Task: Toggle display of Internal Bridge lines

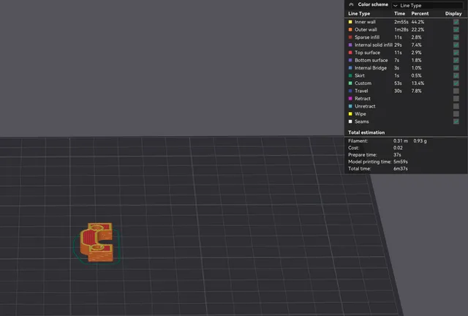Action: [456, 68]
